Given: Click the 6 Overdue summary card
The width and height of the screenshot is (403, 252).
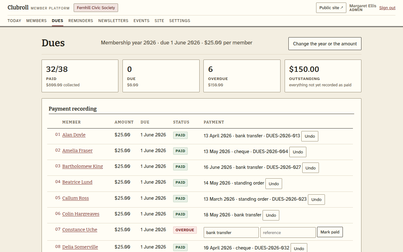Looking at the screenshot, I should tap(242, 76).
